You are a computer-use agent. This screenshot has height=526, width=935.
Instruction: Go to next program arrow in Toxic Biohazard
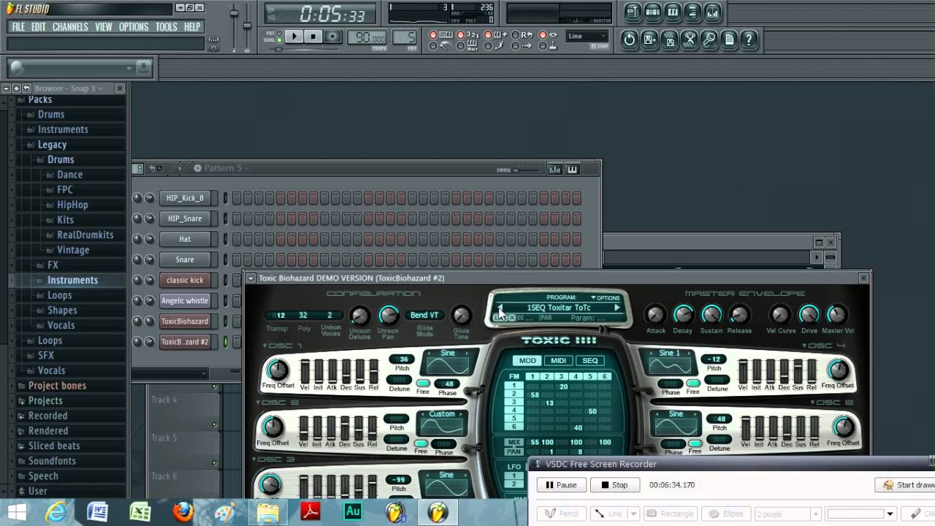pos(617,308)
